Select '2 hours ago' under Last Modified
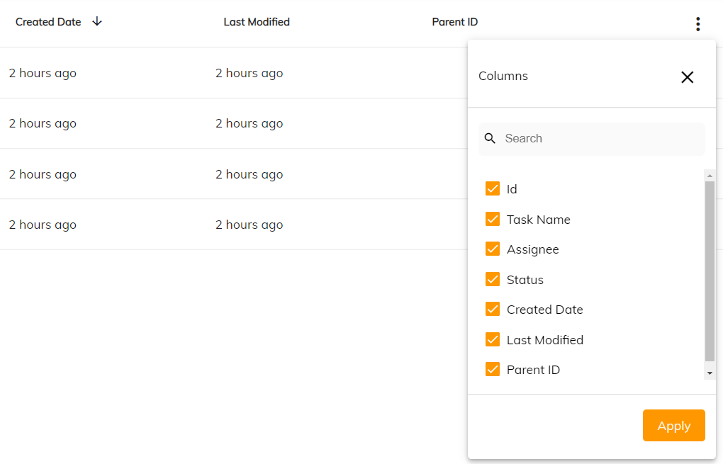This screenshot has width=723, height=464. coord(249,73)
